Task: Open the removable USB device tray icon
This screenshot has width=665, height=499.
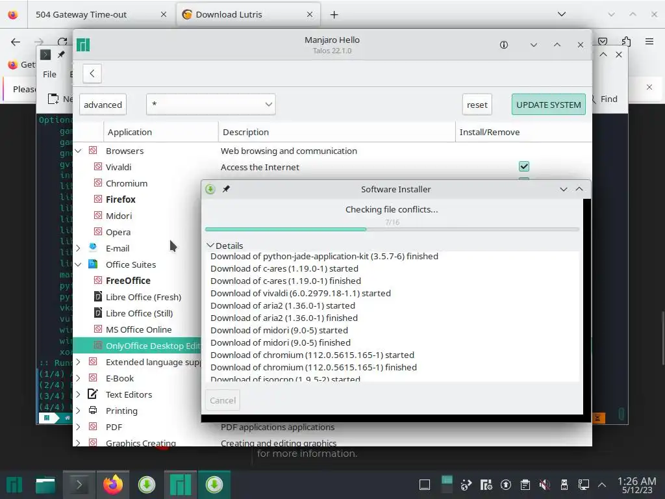Action: [564, 485]
